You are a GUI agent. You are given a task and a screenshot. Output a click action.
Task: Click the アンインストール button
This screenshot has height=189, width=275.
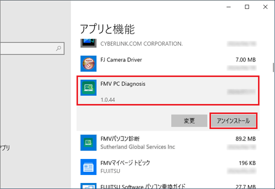click(233, 121)
